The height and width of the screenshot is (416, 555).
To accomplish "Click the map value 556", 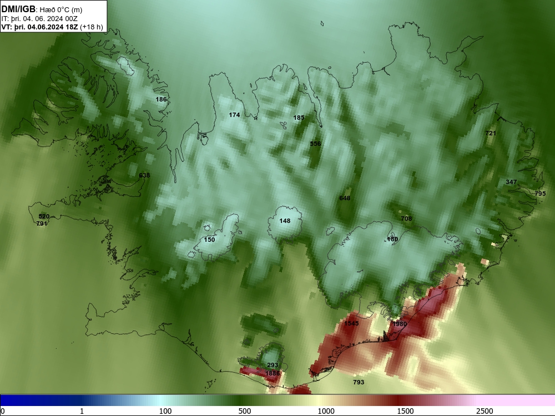I will pos(315,144).
